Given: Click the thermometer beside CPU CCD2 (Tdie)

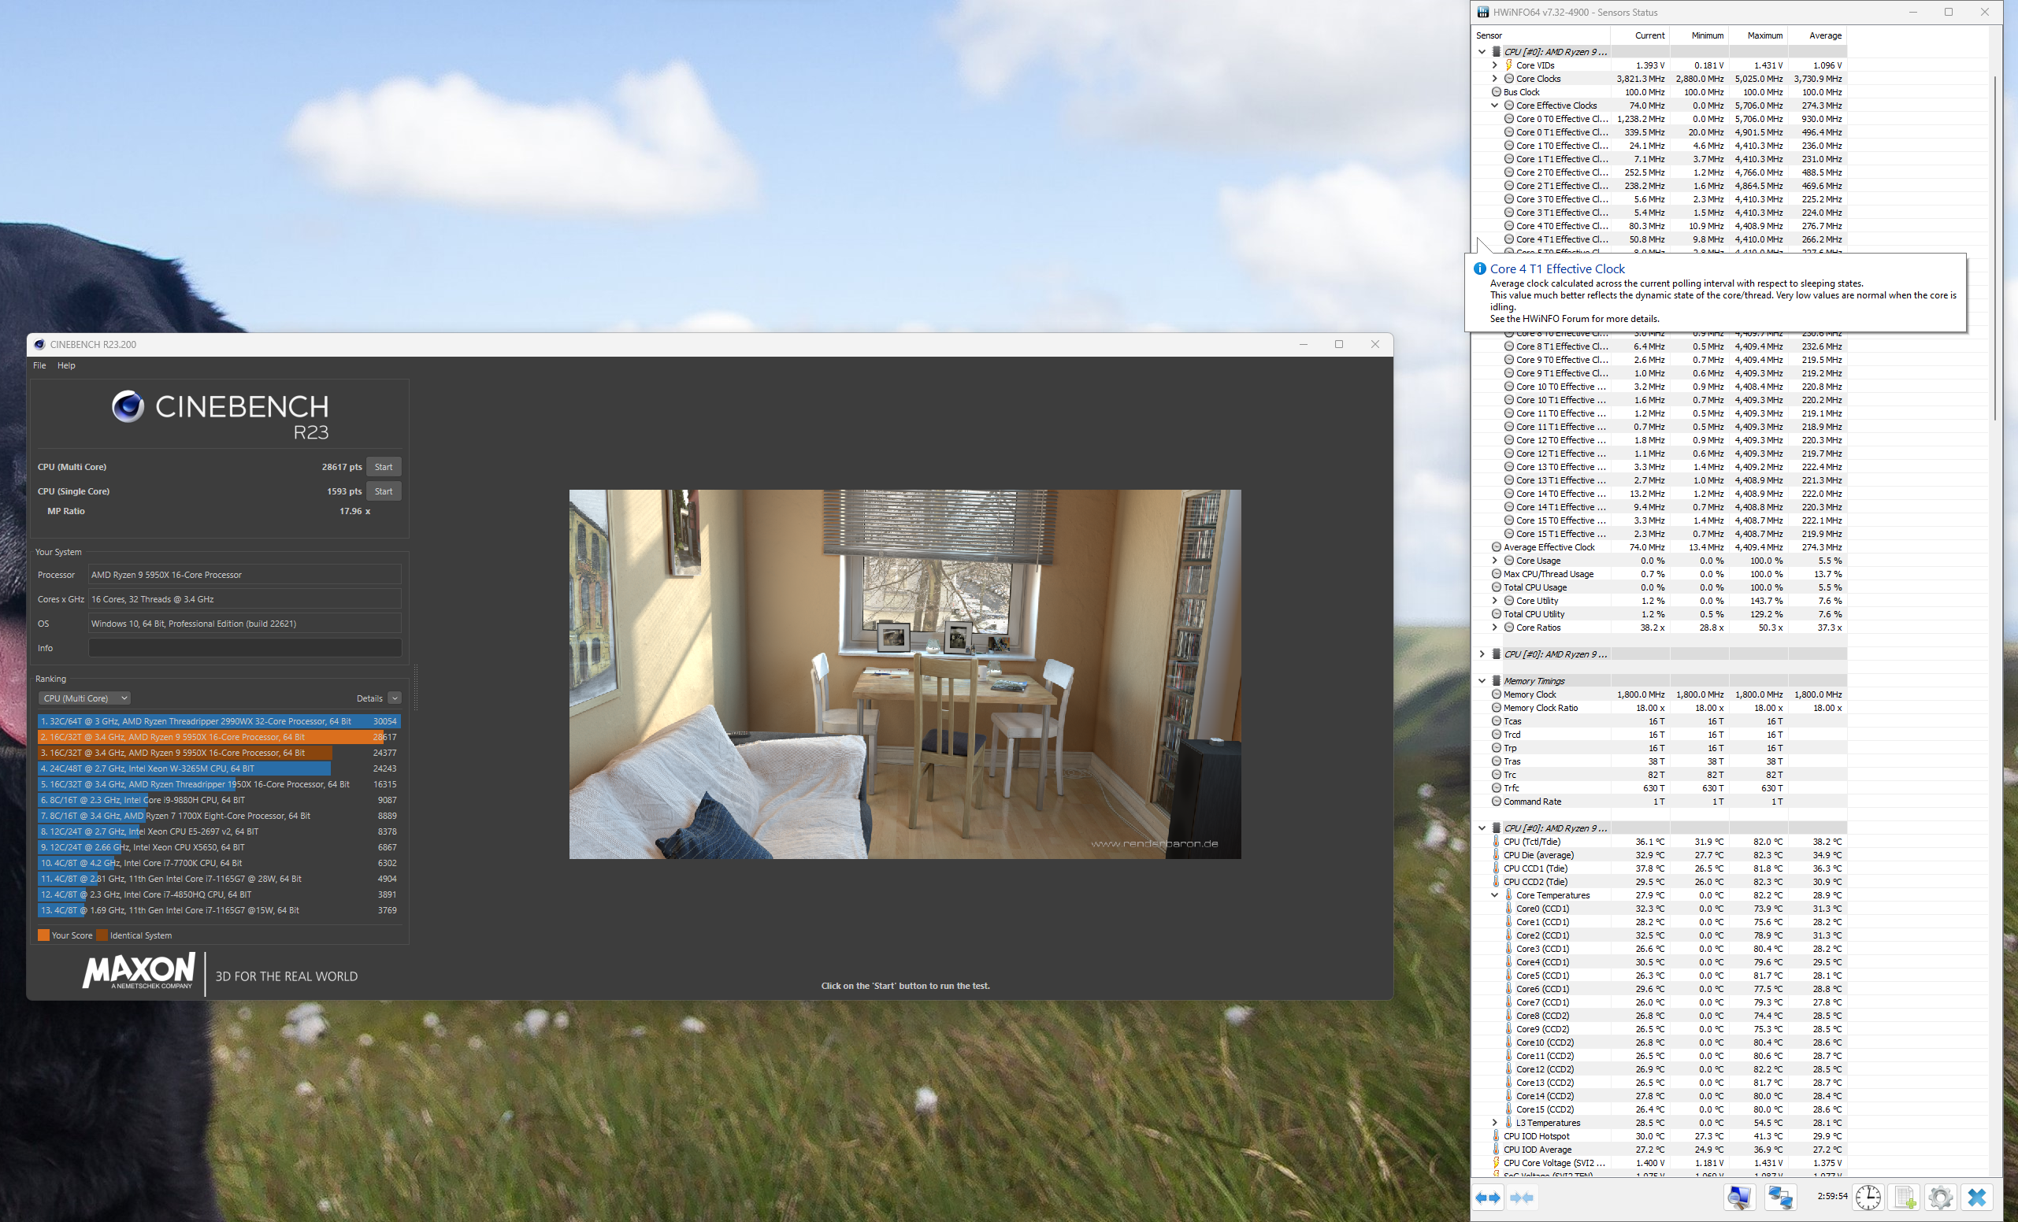Looking at the screenshot, I should [1497, 882].
